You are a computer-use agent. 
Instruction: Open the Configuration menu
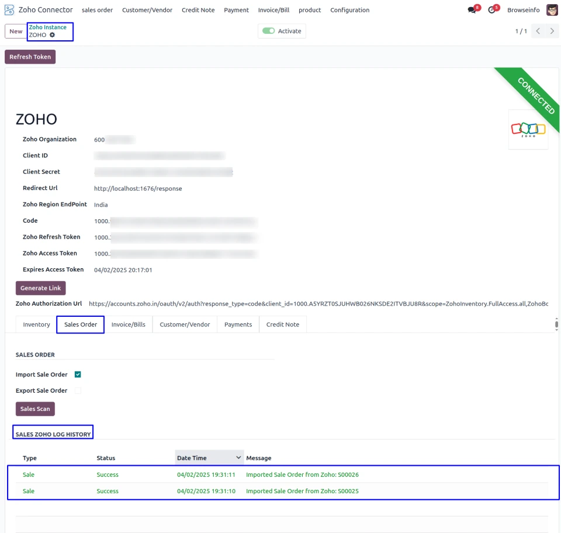click(349, 10)
